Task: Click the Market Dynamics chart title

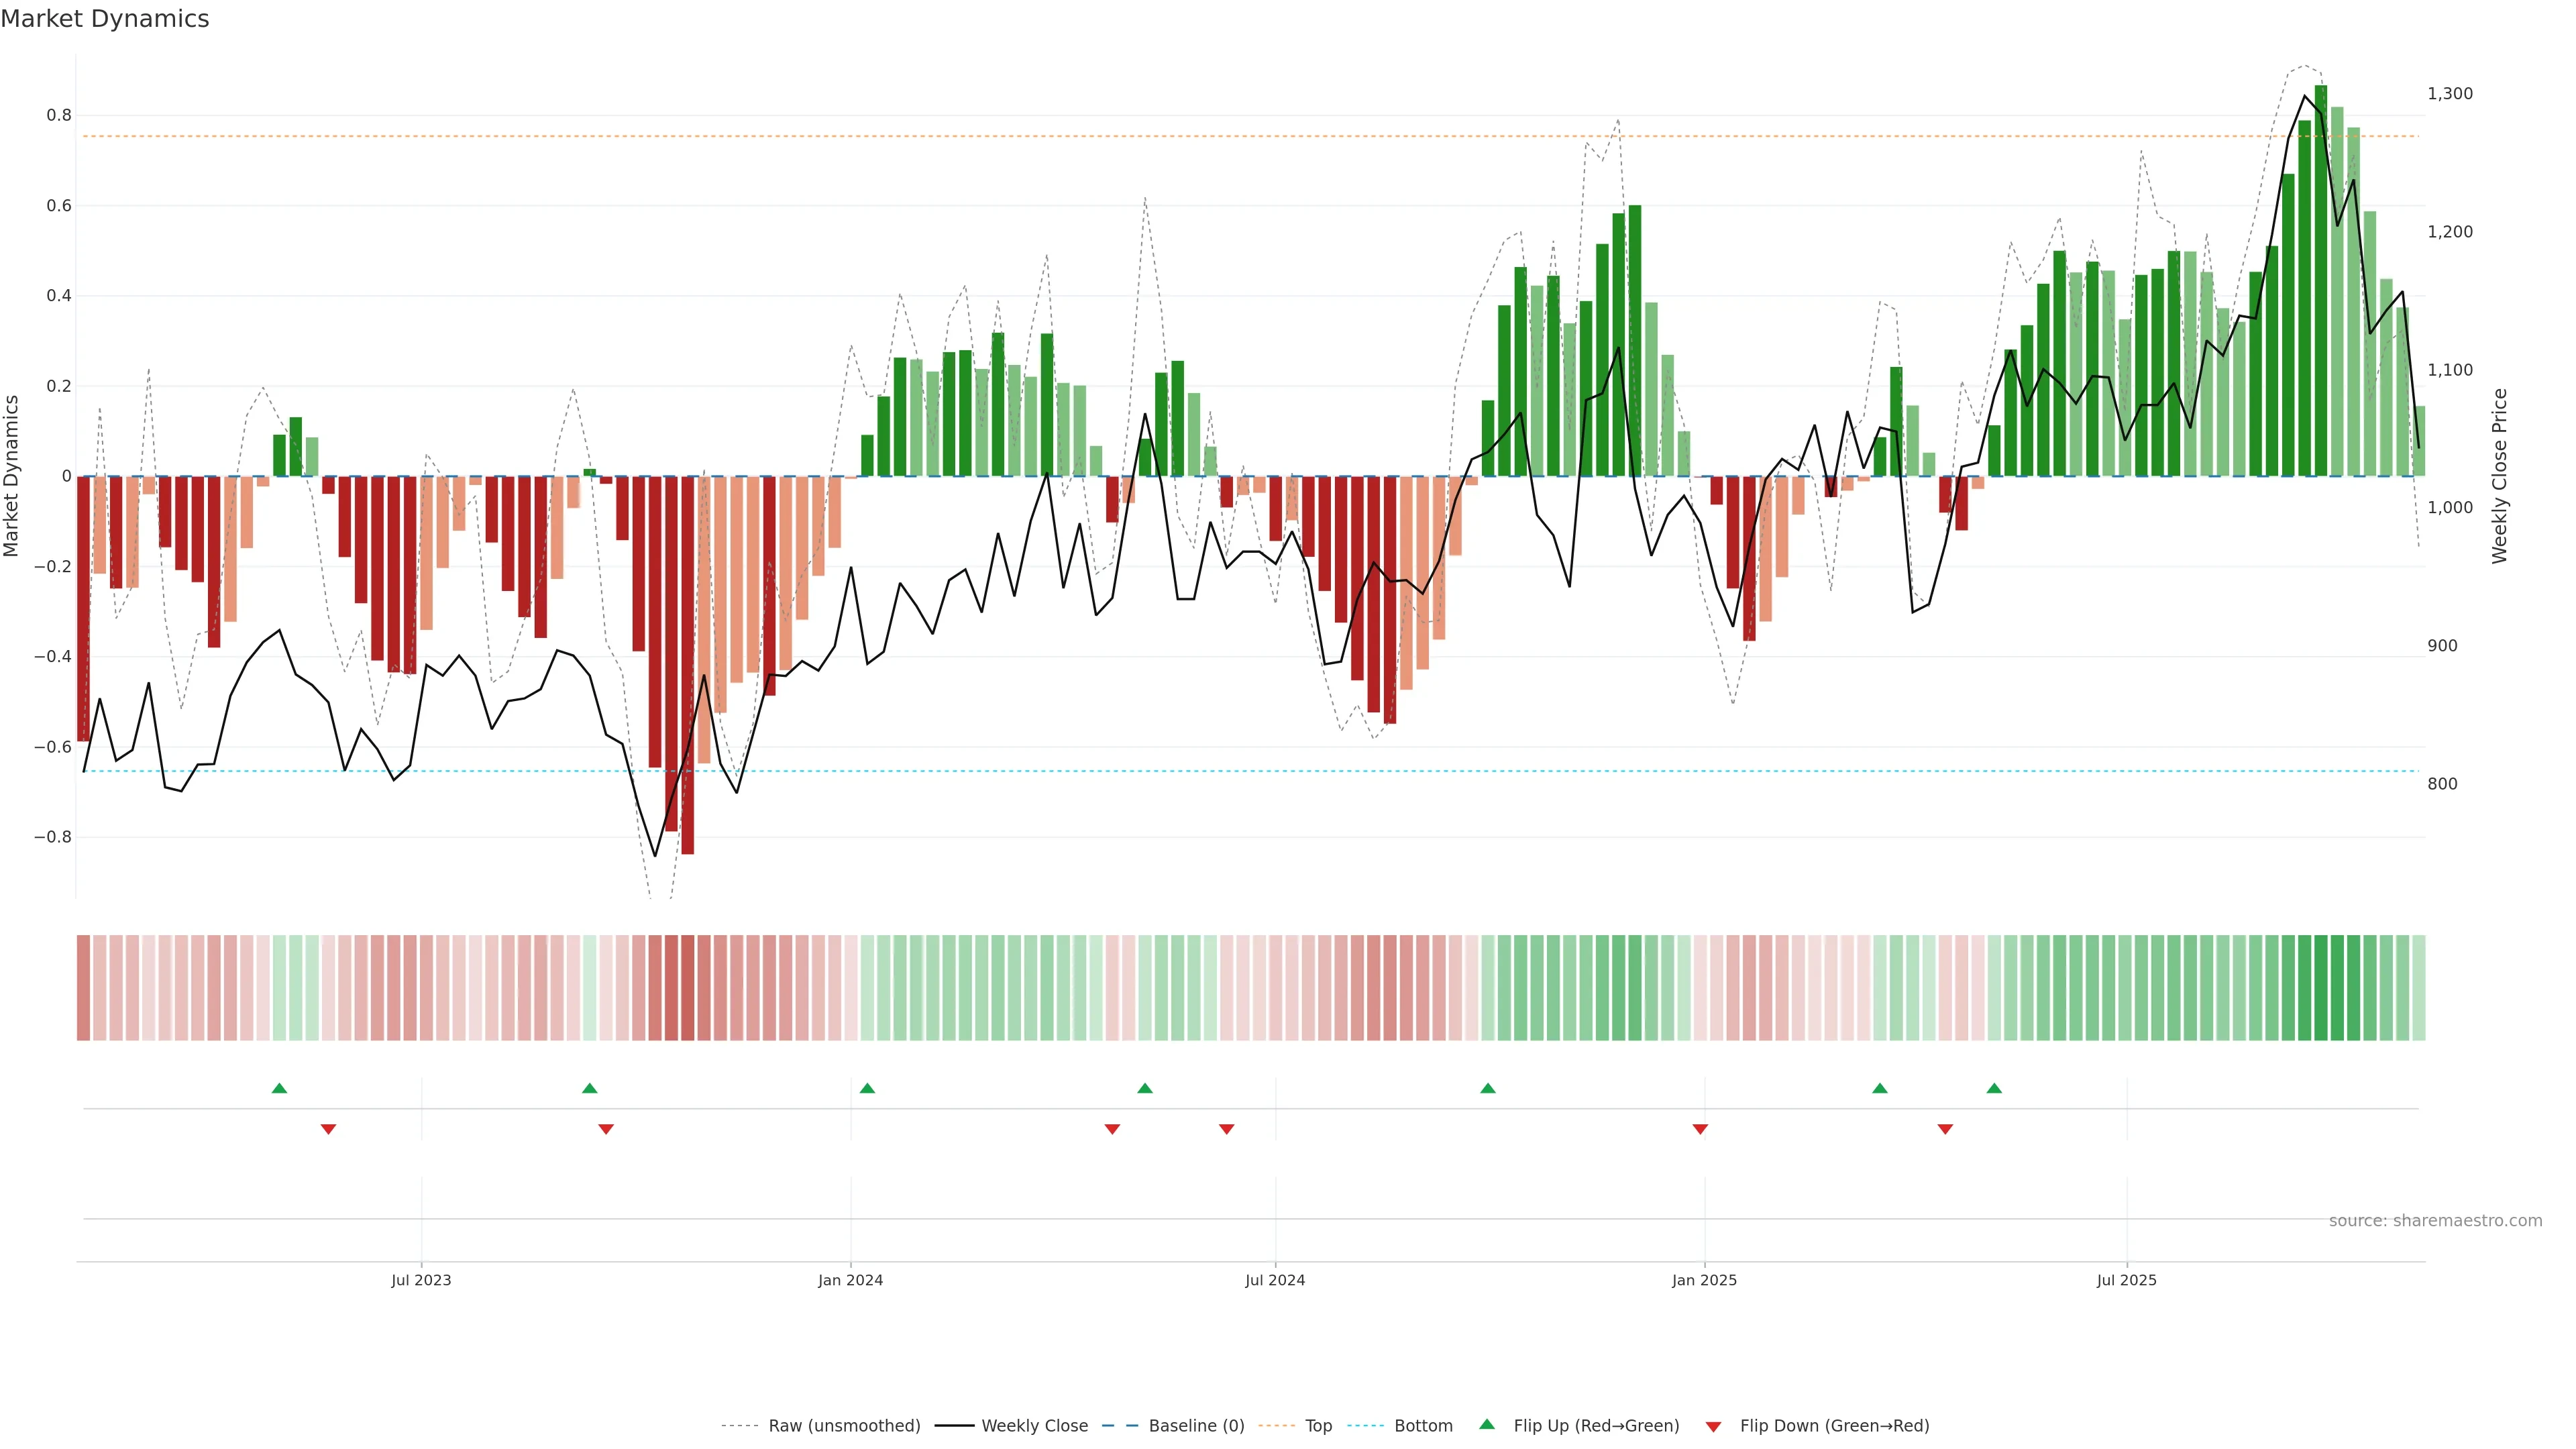Action: (x=105, y=19)
